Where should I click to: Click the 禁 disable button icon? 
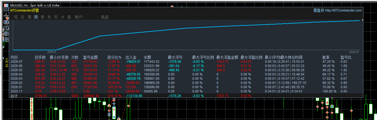6,33
